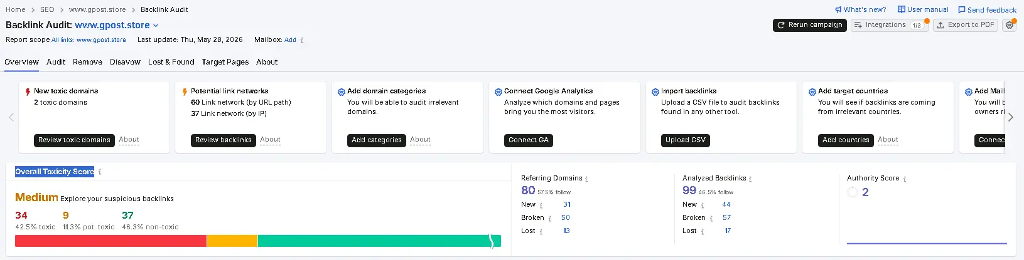Click orange potentially toxic bar segment

[232, 241]
